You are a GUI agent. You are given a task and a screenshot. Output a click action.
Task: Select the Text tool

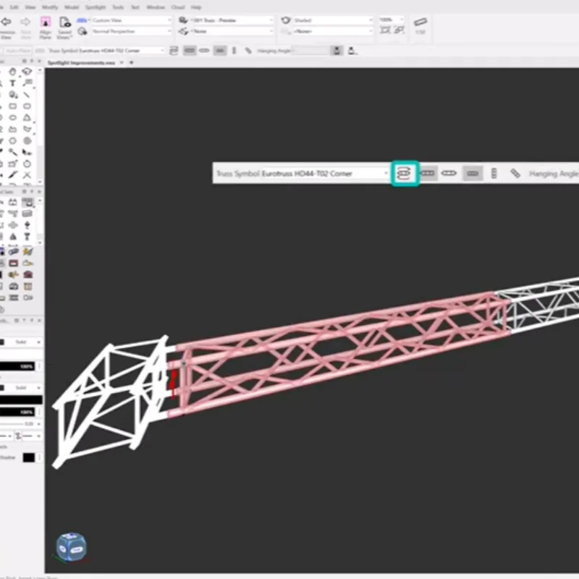(13, 83)
